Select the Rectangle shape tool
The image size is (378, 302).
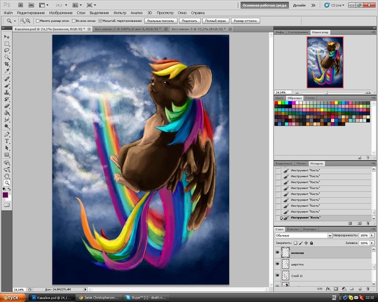7,154
